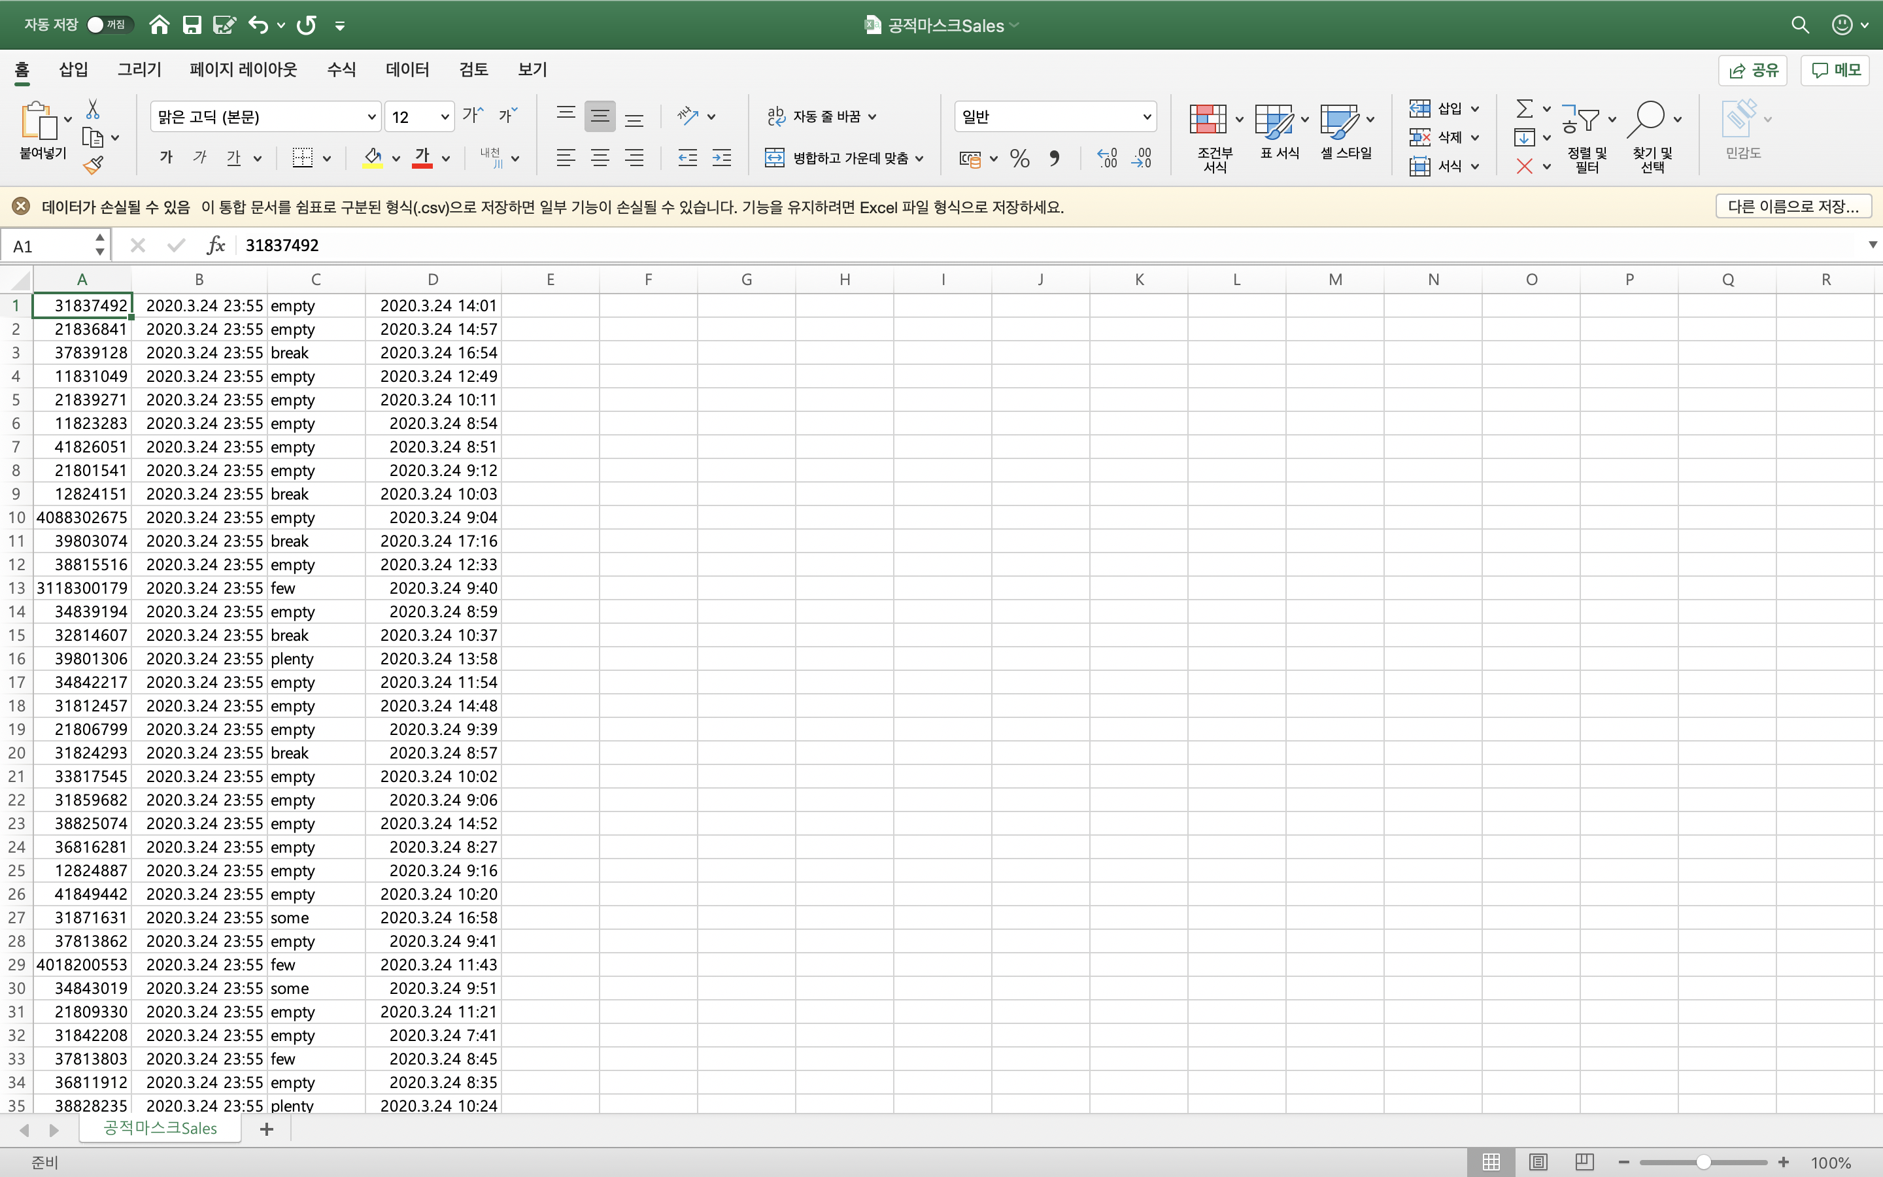Screen dimensions: 1883x1177
Task: Open the 데이터 ribbon tab
Action: pos(407,70)
